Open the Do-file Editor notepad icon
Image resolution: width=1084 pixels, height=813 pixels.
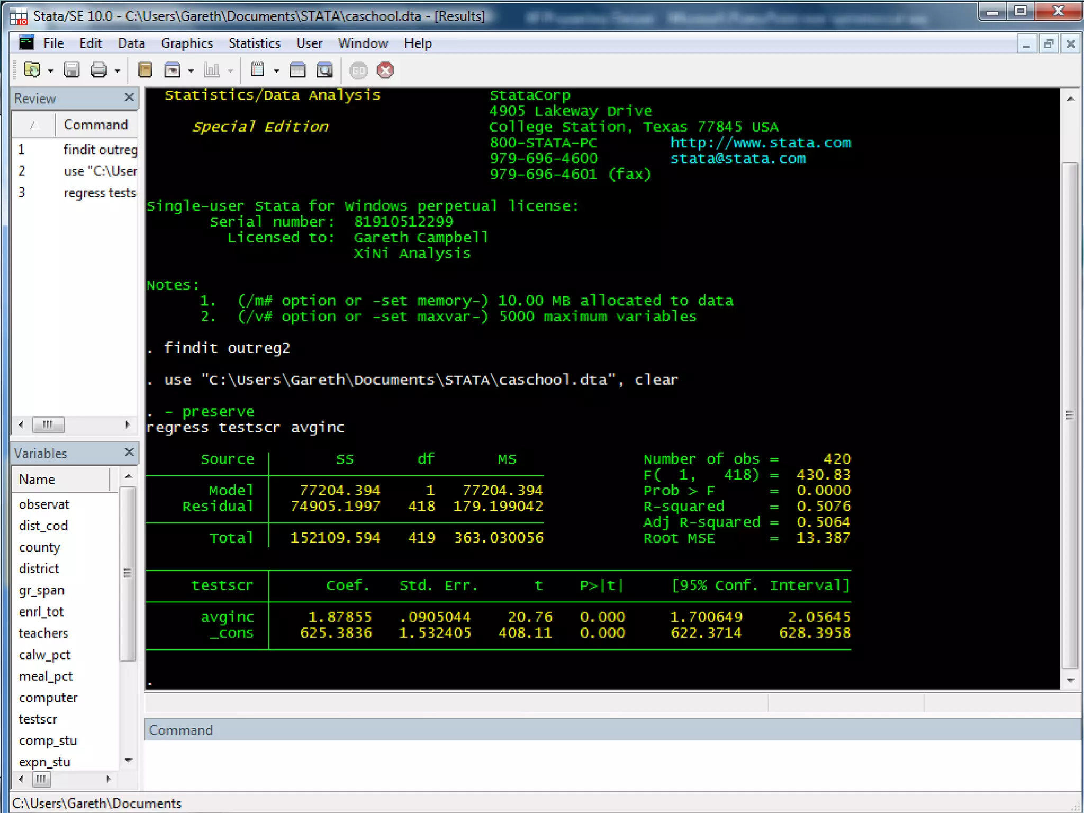pos(258,70)
